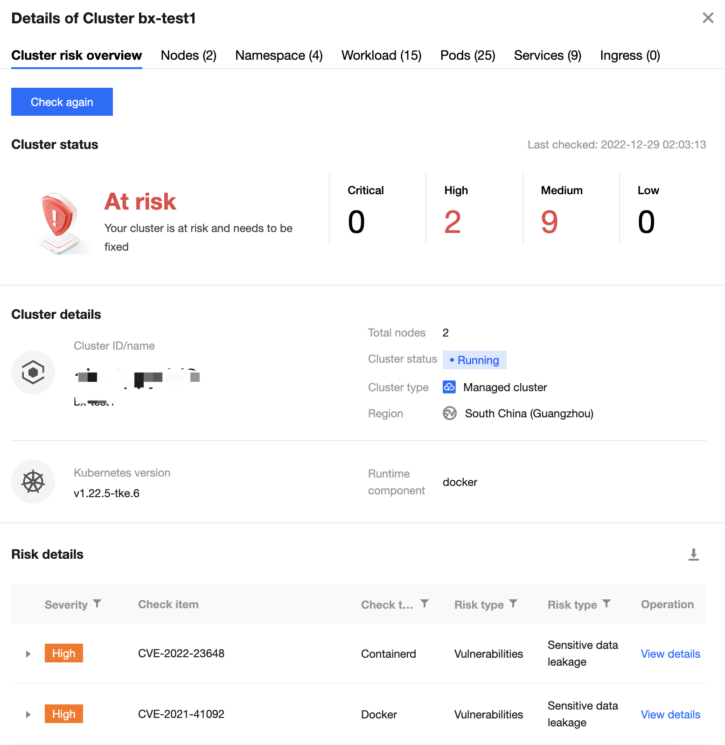The width and height of the screenshot is (725, 745).
Task: Click the Kubernetes version wheel icon
Action: point(33,482)
